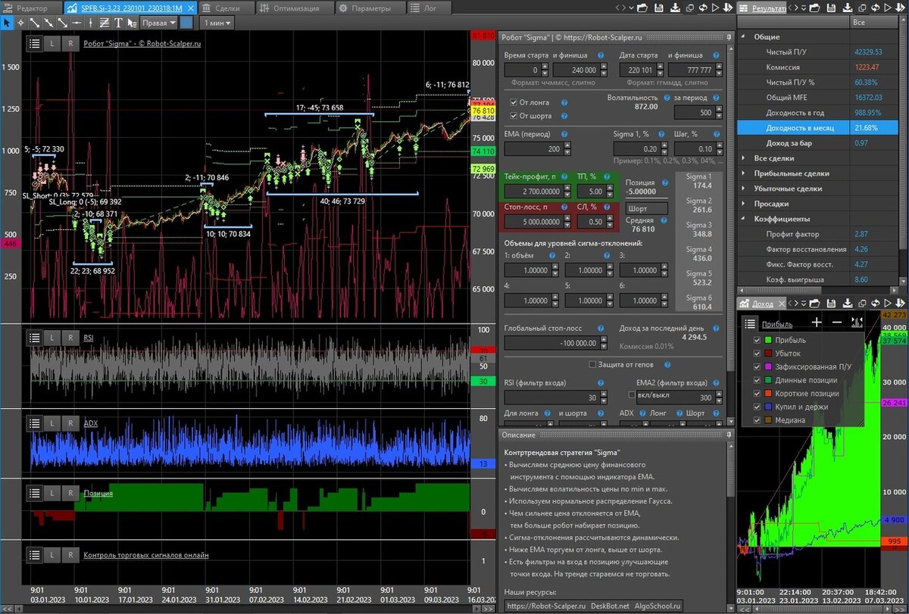Screen dimensions: 909x614
Task: Click the save icon in the Доход toolbar
Action: pyautogui.click(x=831, y=304)
